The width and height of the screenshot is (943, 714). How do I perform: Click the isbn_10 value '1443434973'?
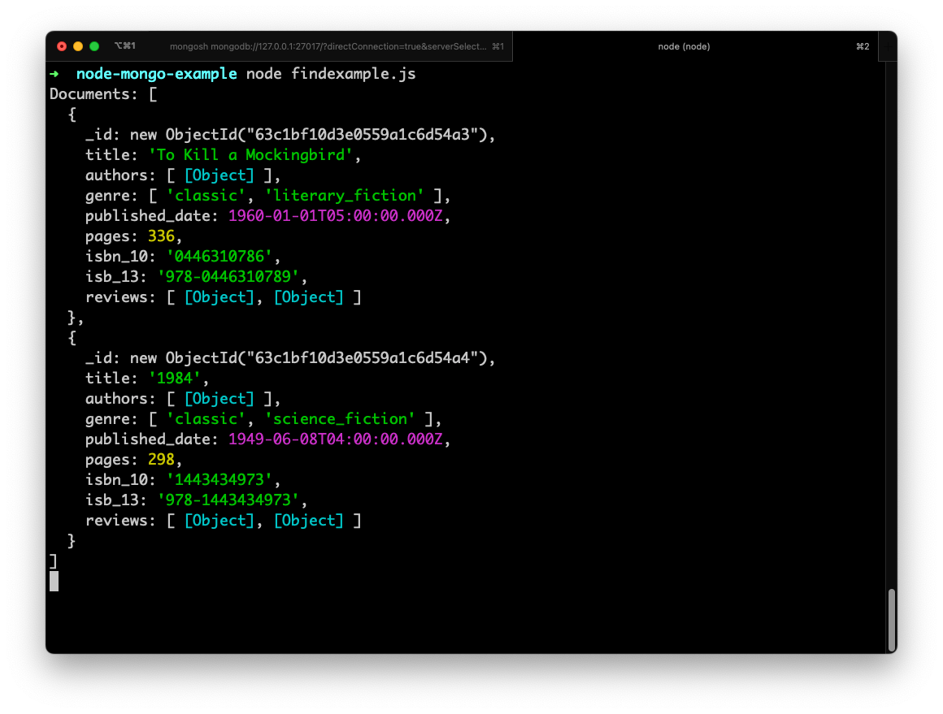(x=219, y=480)
